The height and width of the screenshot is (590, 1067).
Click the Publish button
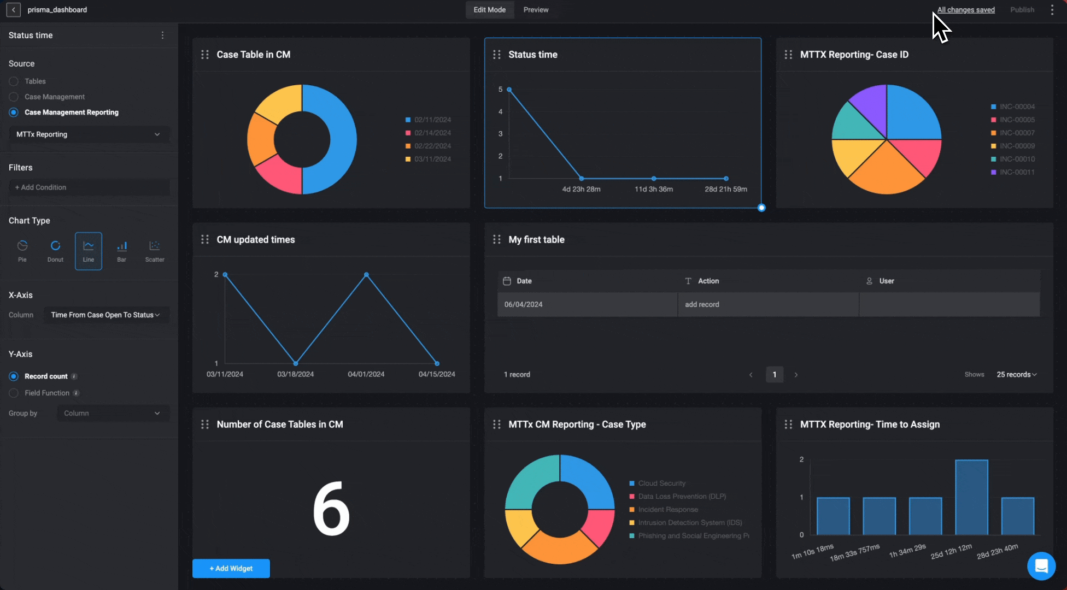click(x=1022, y=10)
